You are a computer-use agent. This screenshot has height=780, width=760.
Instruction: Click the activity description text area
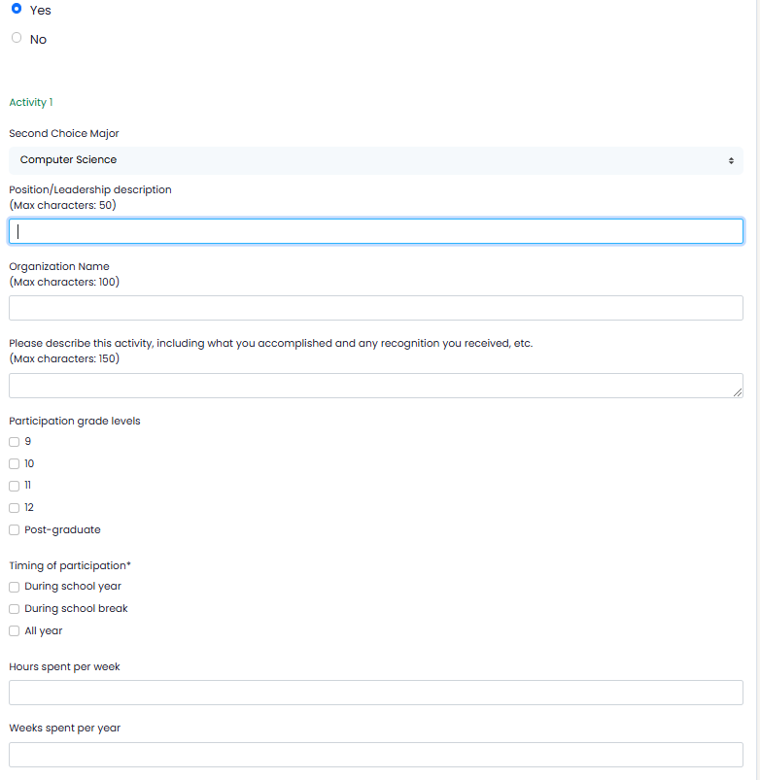[376, 386]
